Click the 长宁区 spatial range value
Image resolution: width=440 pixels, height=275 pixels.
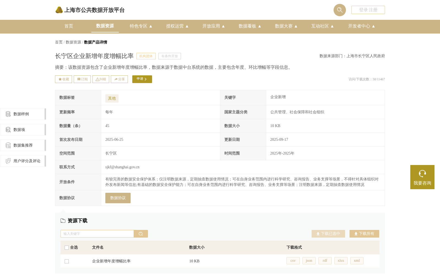point(111,153)
